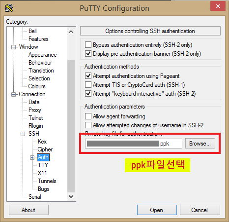
Task: Select Features category
Action: tap(38, 39)
